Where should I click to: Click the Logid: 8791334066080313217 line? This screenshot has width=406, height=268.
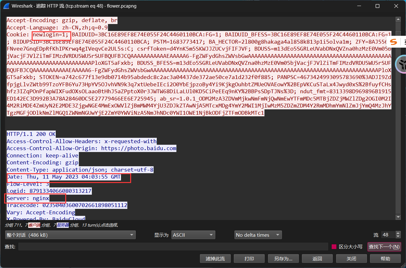click(49, 191)
